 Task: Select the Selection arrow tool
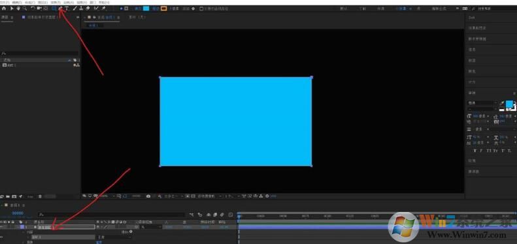coord(12,9)
